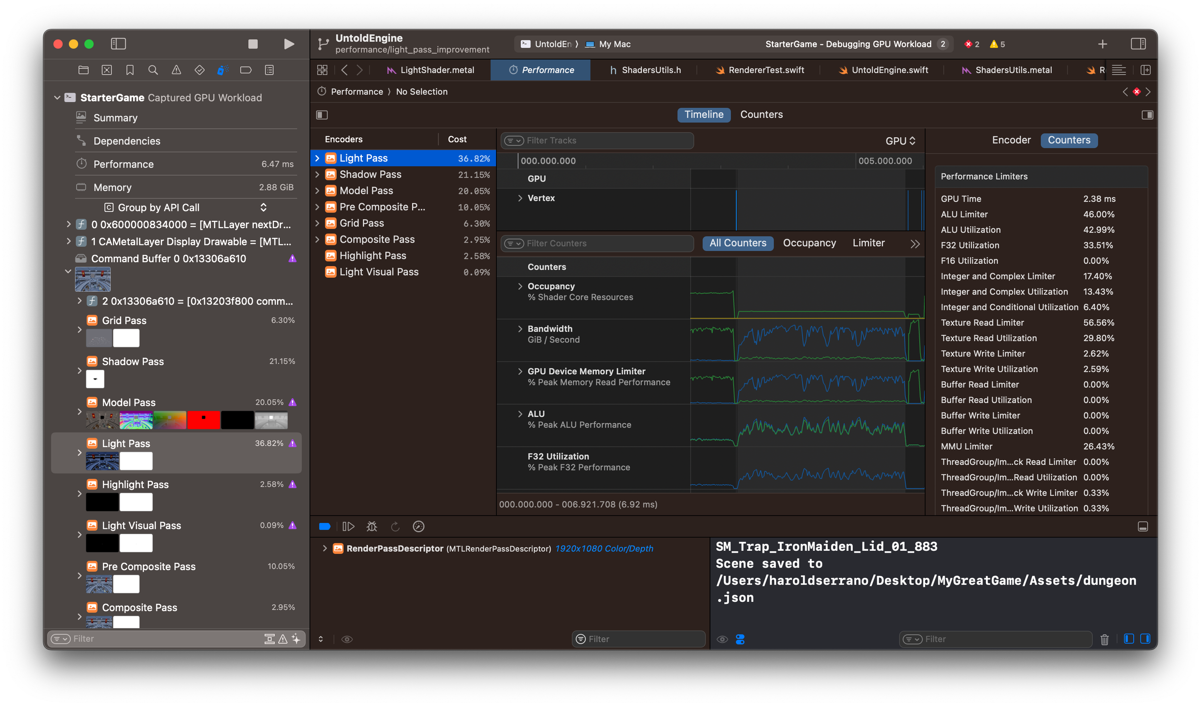
Task: Toggle the breakpoints activation blue icon
Action: (x=325, y=526)
